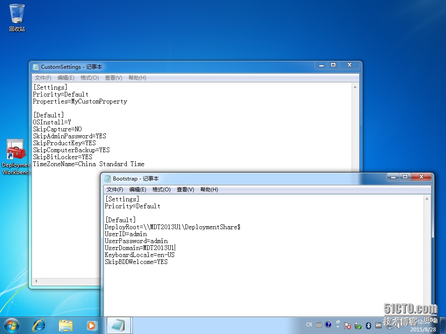The height and width of the screenshot is (334, 446).
Task: Click SkipBitLocker=YES line in CustomSettings
Action: pyautogui.click(x=63, y=157)
